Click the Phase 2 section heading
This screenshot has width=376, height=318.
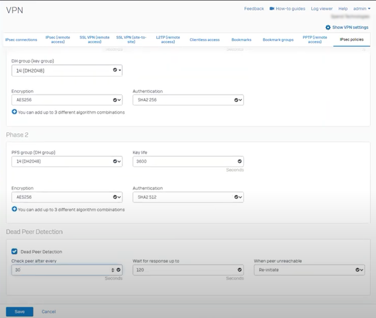tap(17, 135)
